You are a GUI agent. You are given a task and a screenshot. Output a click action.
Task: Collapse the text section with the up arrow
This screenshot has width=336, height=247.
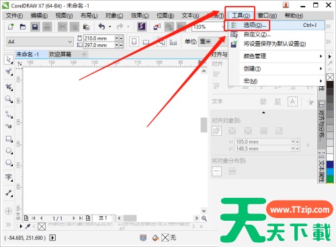click(x=263, y=112)
